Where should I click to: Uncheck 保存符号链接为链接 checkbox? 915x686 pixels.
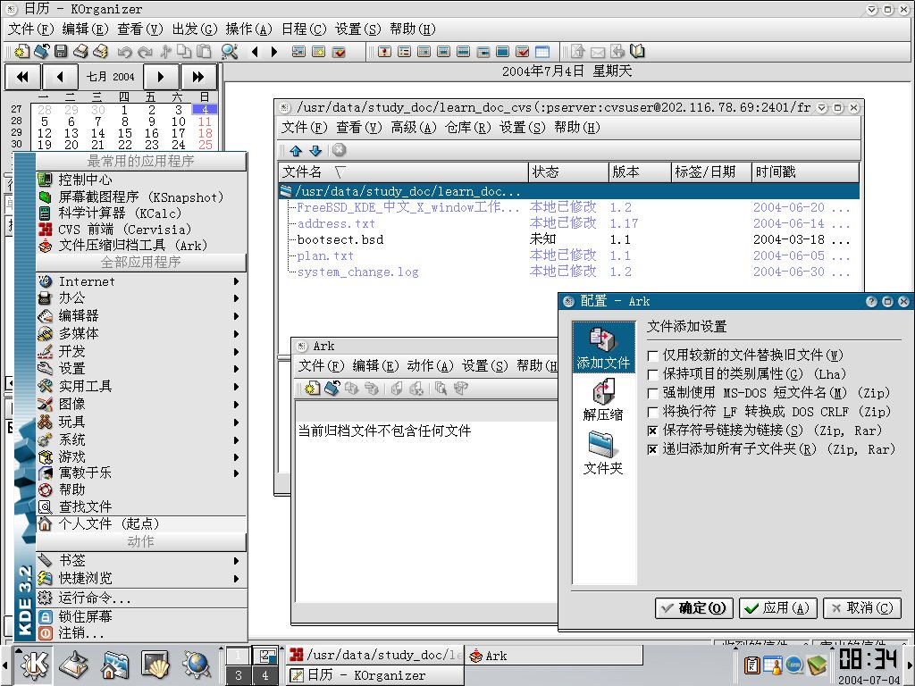coord(653,431)
